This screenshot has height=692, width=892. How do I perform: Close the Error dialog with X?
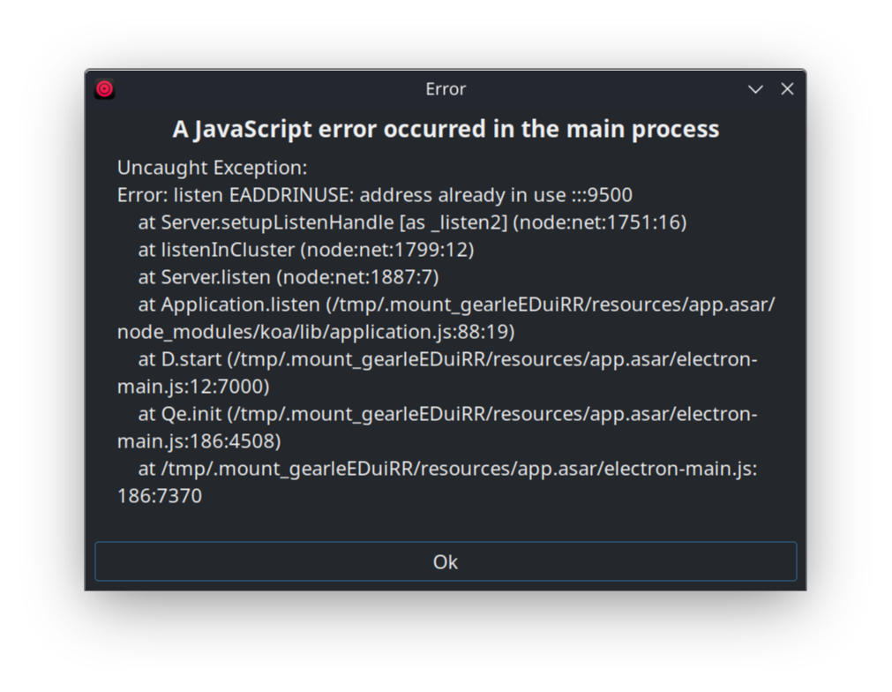click(787, 89)
